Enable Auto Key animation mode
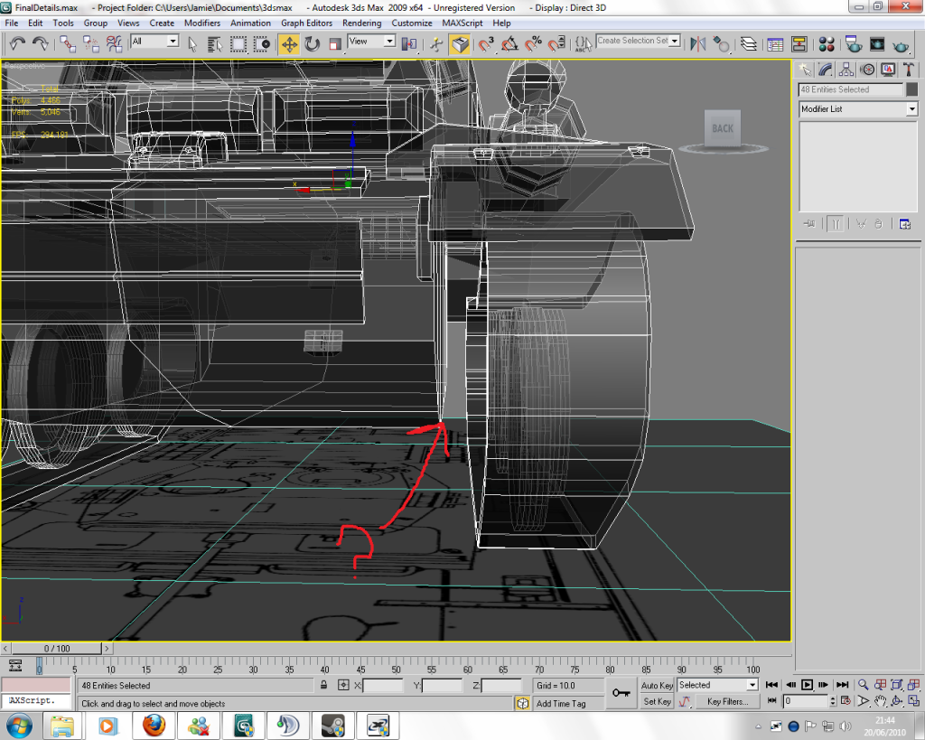This screenshot has width=925, height=740. coord(657,686)
